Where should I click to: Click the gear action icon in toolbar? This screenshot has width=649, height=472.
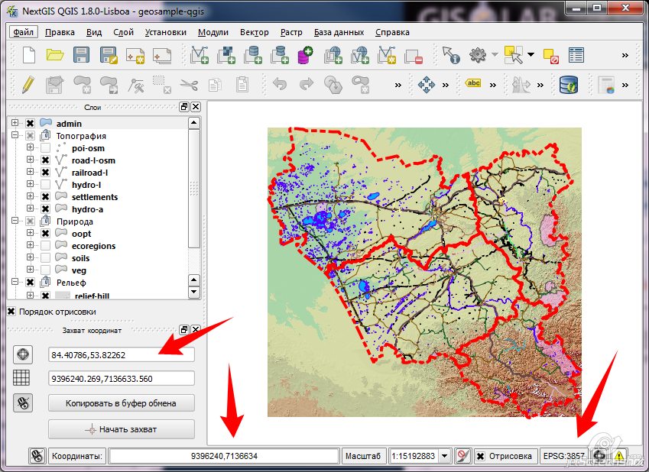[x=478, y=55]
